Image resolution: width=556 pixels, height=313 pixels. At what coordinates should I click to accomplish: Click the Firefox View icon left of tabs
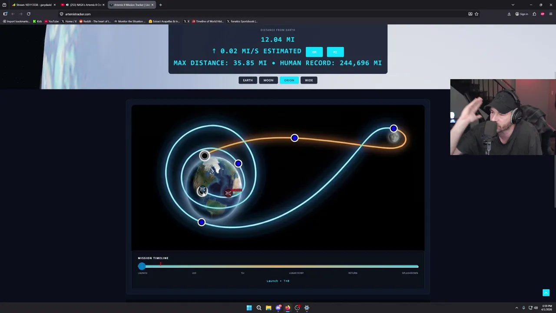pos(4,5)
